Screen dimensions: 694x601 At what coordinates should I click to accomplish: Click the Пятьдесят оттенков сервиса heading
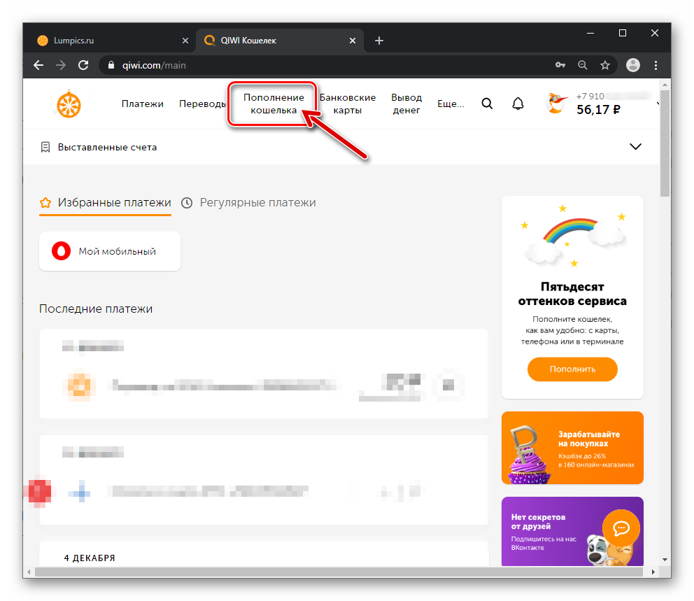pos(572,294)
